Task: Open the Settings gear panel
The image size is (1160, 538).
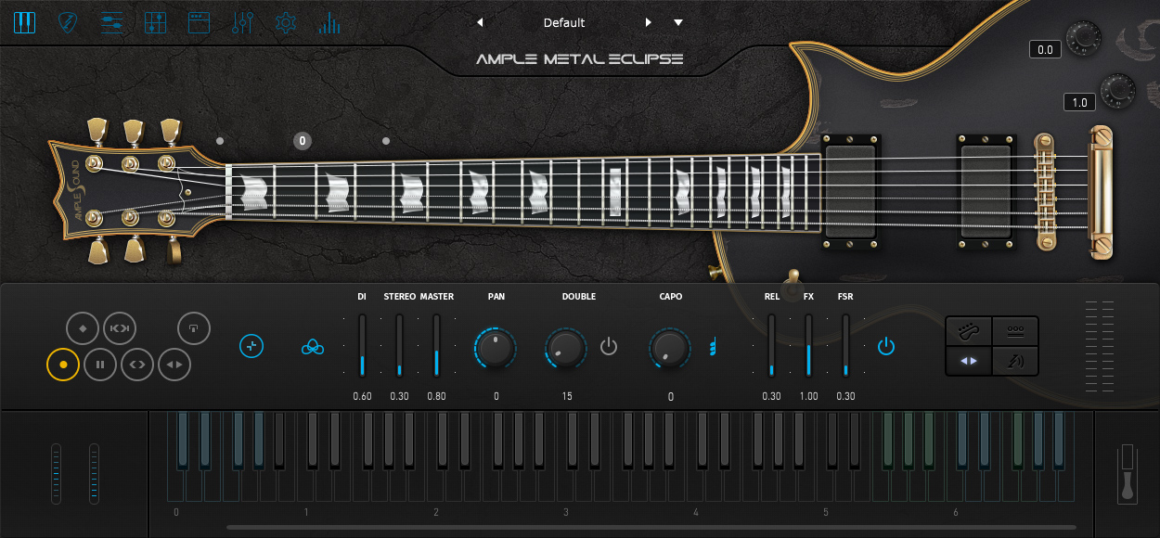Action: [x=286, y=22]
